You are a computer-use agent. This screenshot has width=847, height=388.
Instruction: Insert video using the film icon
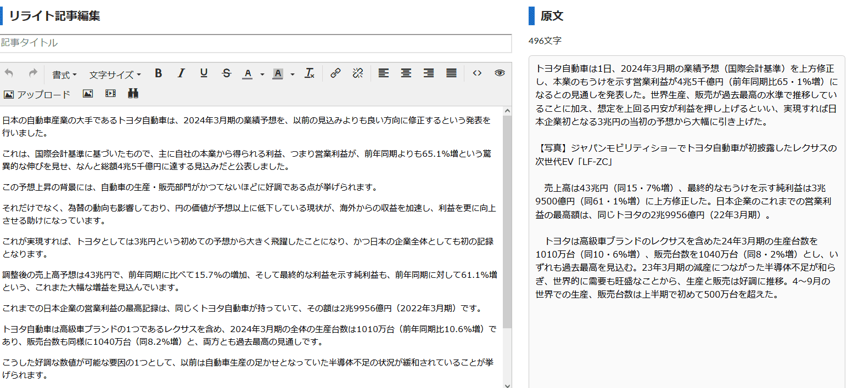pos(110,94)
